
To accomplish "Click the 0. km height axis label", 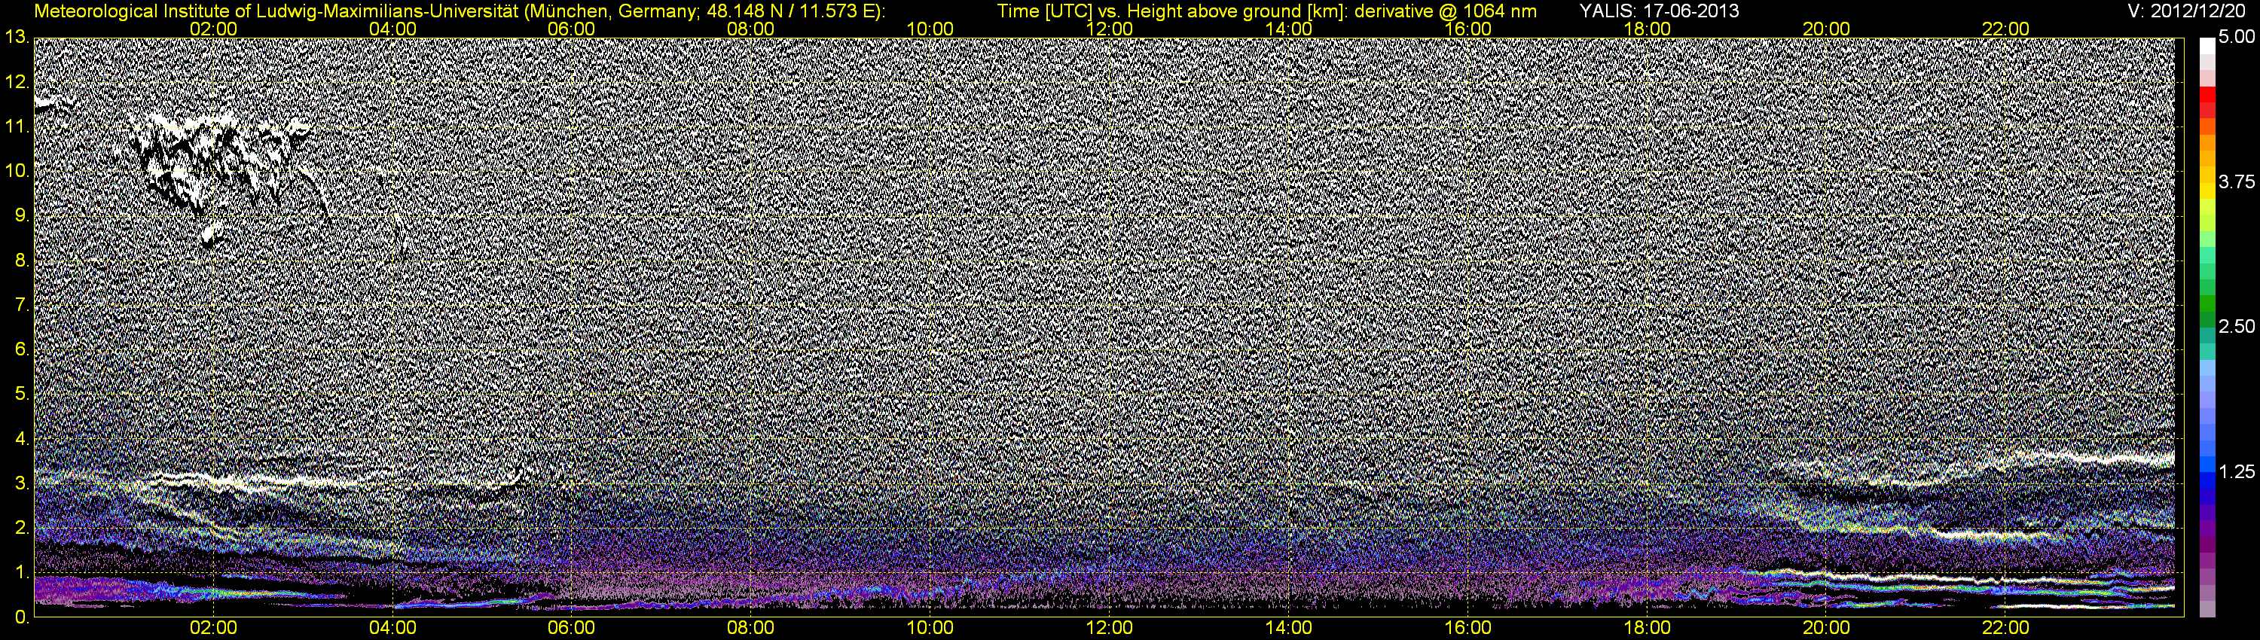I will click(22, 618).
